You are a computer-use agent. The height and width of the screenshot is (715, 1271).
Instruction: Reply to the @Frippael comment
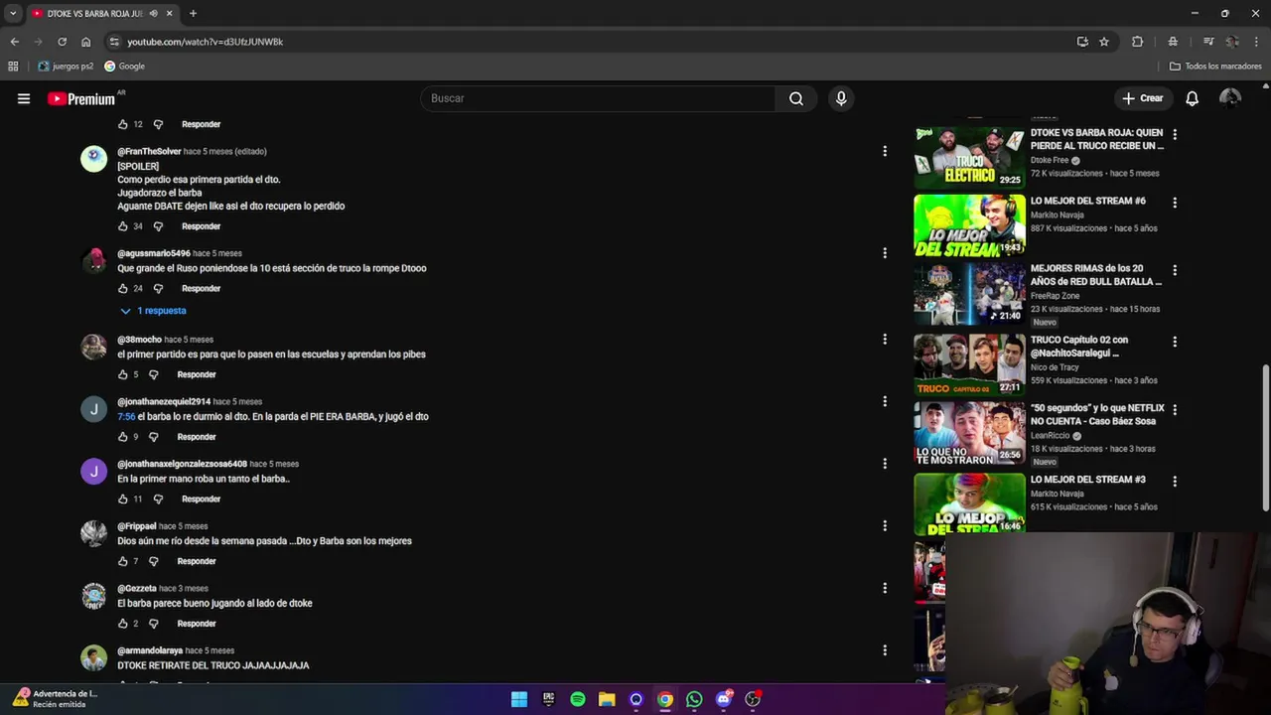point(197,561)
